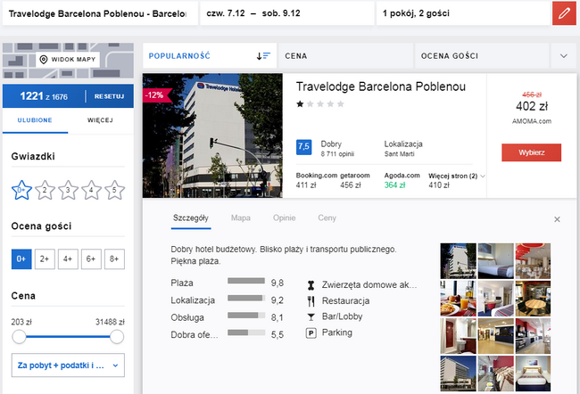Click the Parking amenity icon
This screenshot has height=394, width=580.
(311, 332)
